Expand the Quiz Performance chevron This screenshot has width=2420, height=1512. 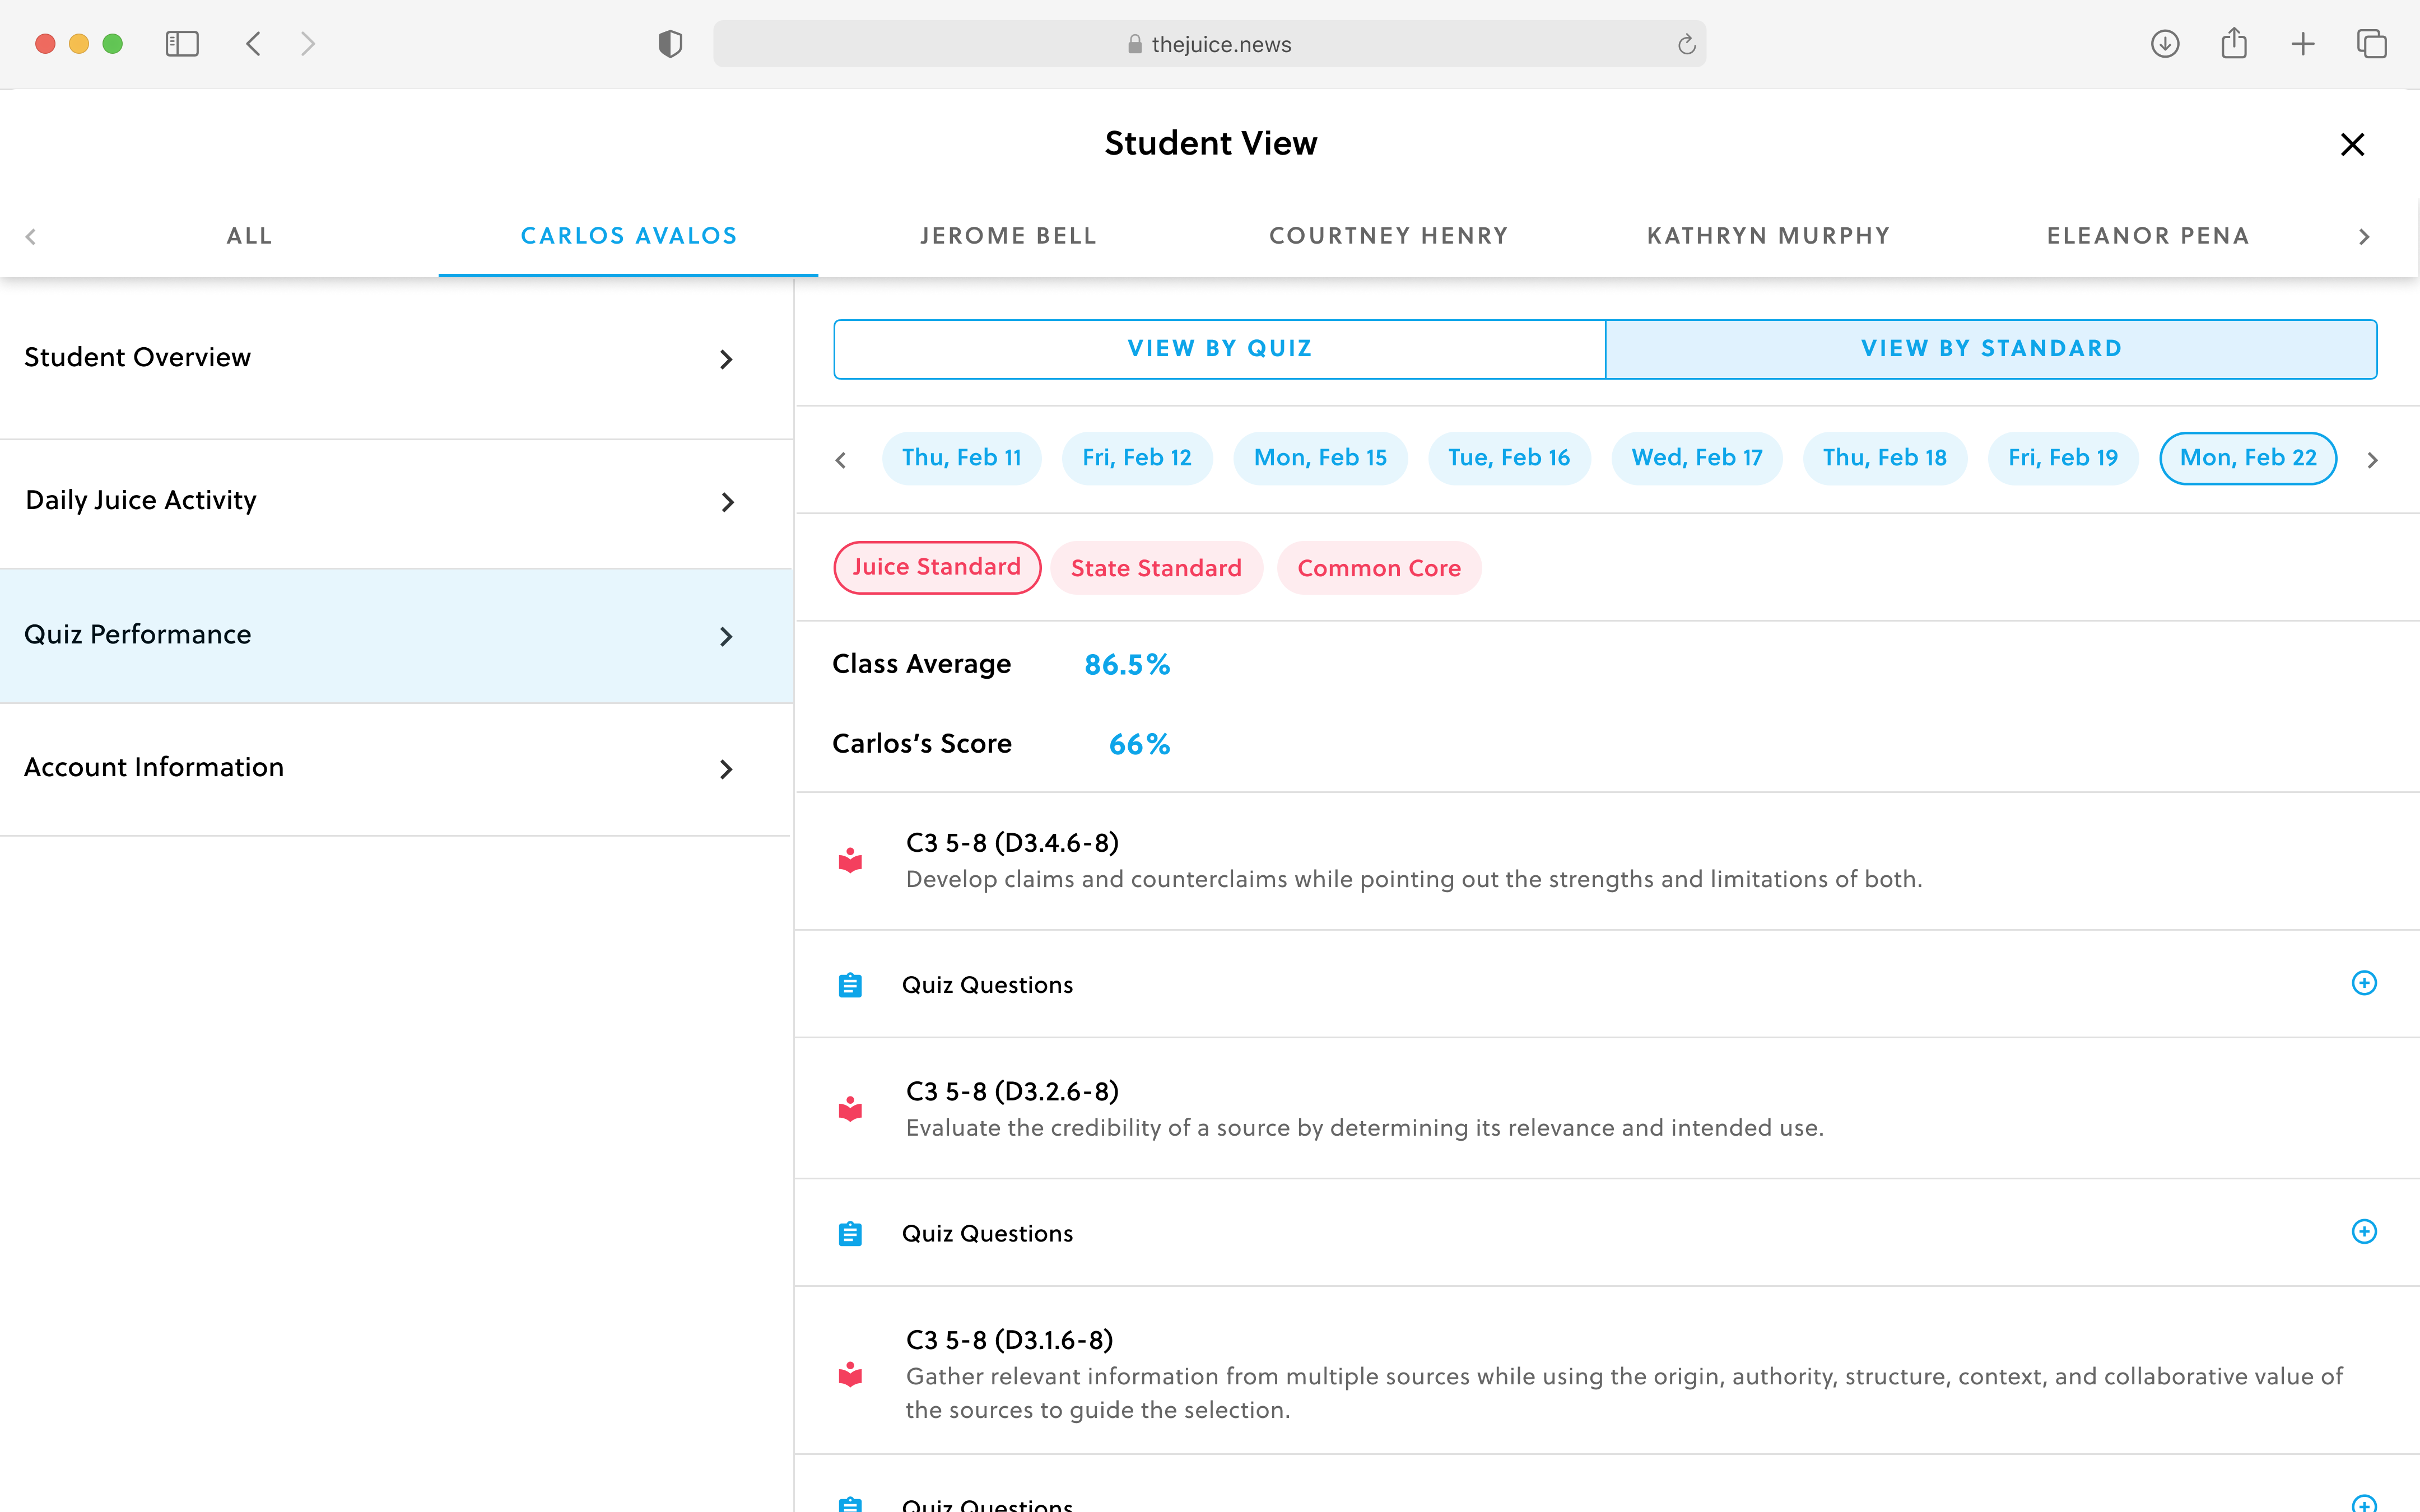[726, 637]
